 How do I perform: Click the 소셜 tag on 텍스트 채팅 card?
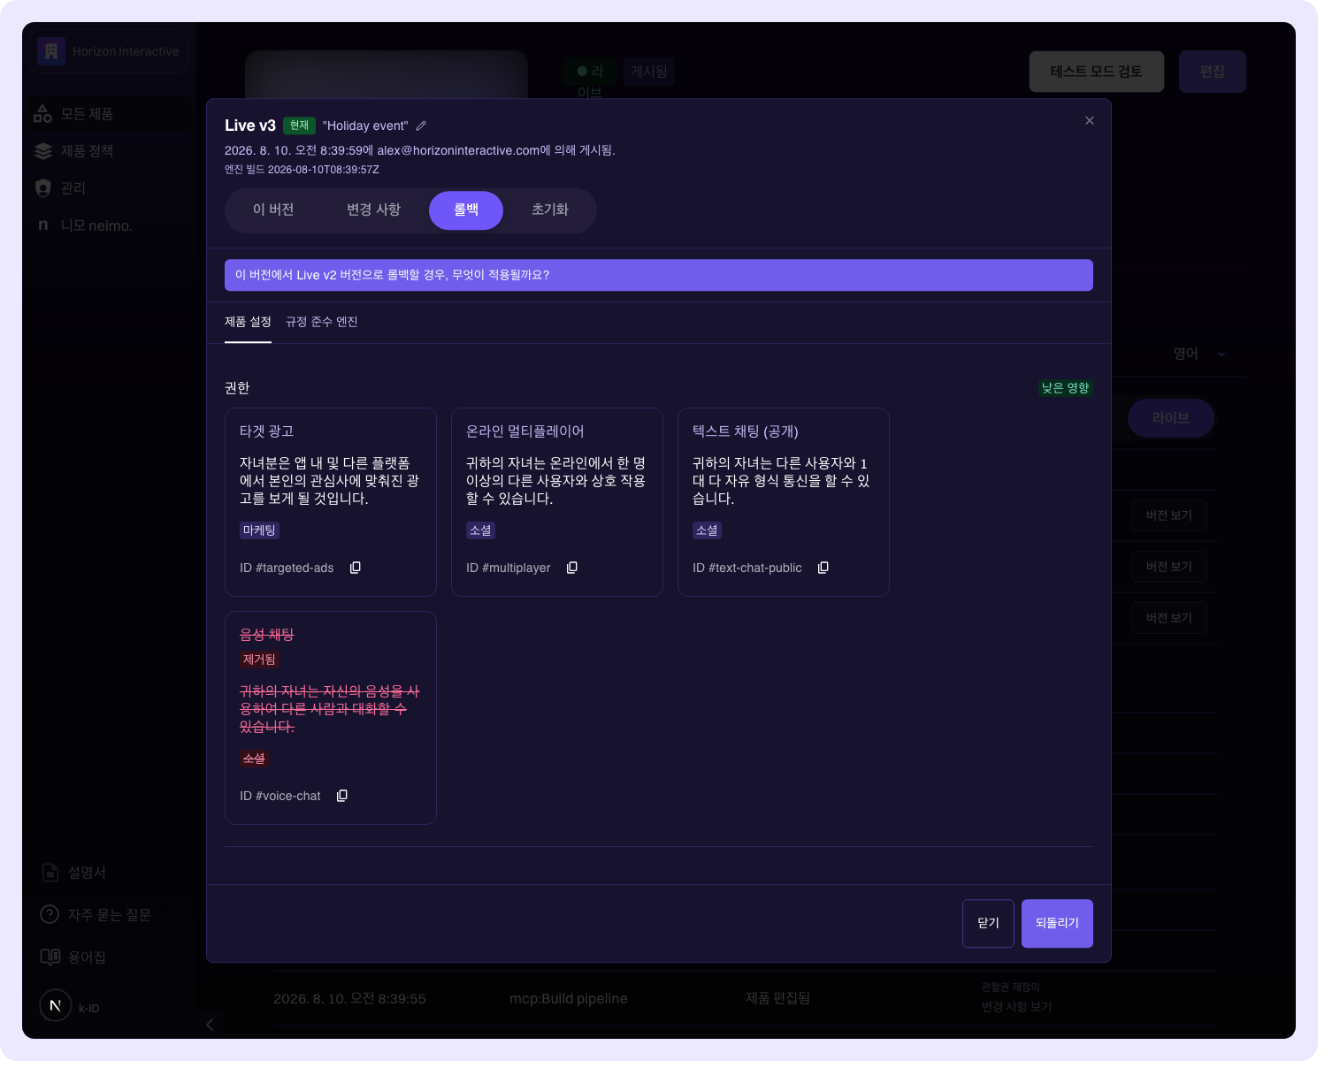[707, 530]
